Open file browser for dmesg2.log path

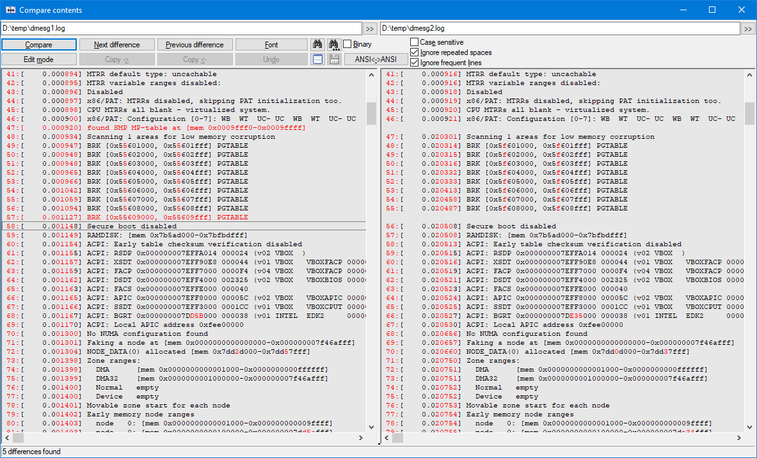[748, 29]
